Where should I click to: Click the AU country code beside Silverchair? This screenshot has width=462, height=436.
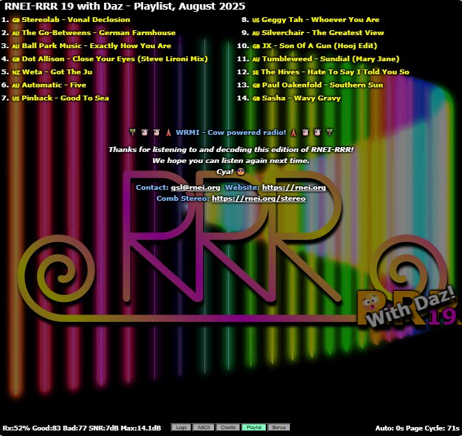[255, 33]
